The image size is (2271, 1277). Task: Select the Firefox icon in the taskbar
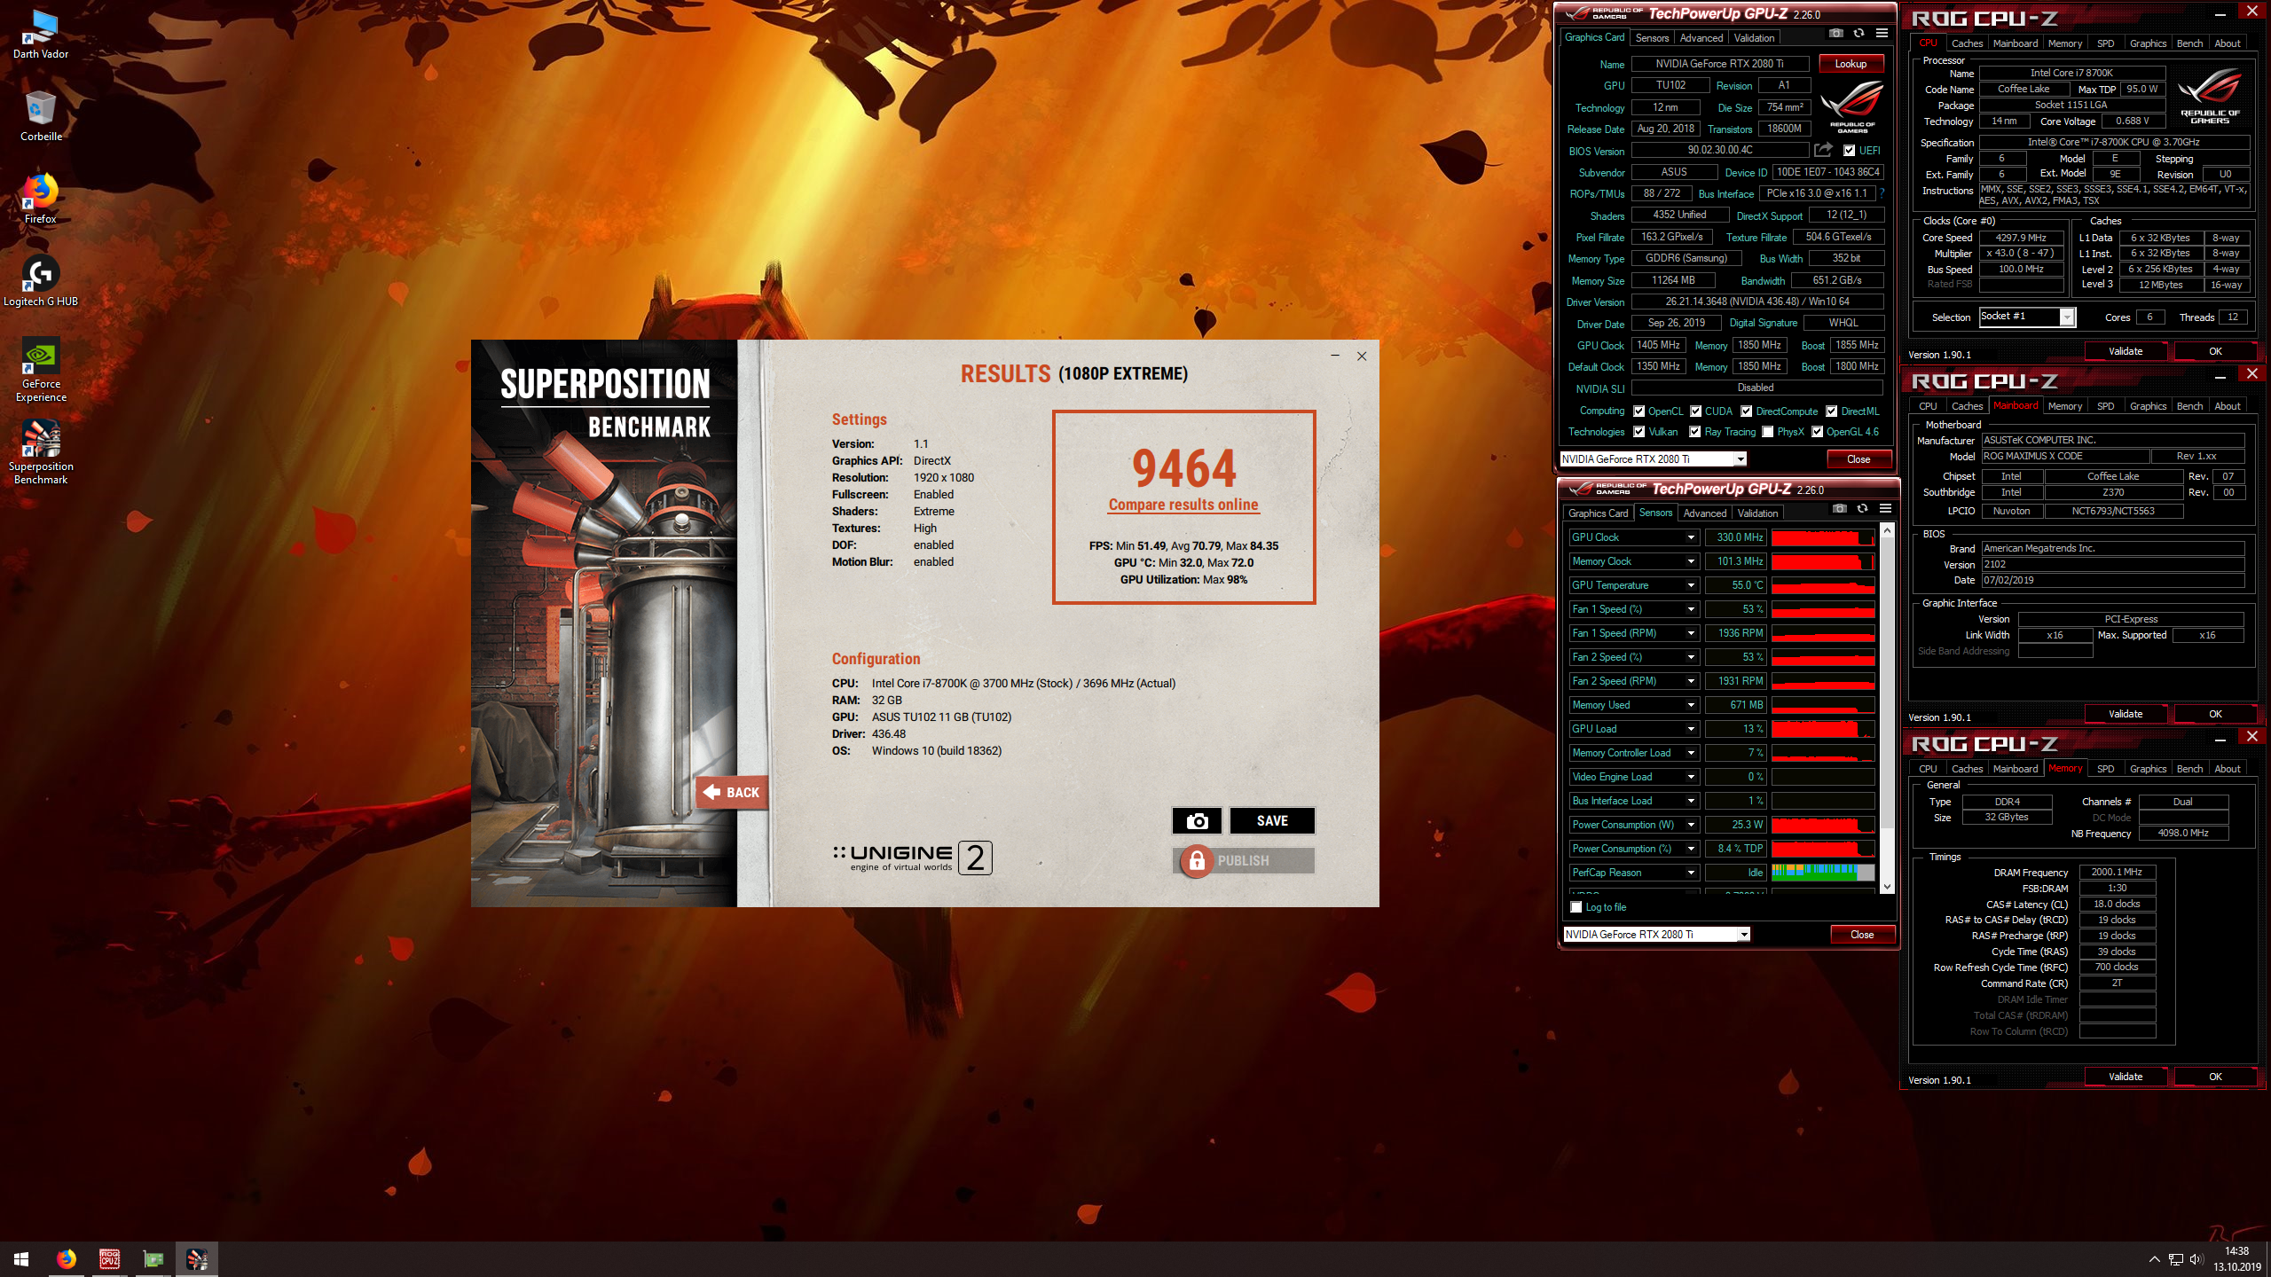(66, 1259)
